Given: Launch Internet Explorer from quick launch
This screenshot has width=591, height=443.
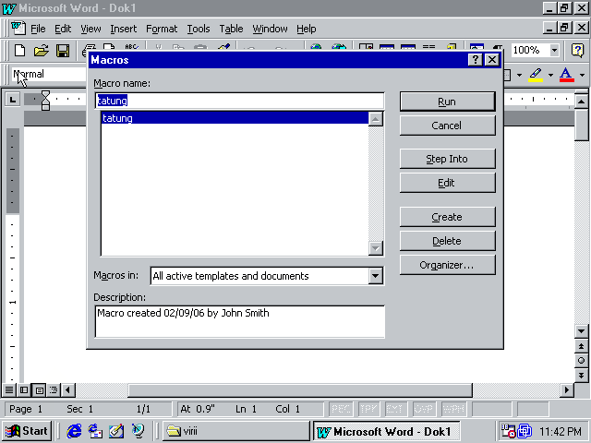Looking at the screenshot, I should point(74,431).
